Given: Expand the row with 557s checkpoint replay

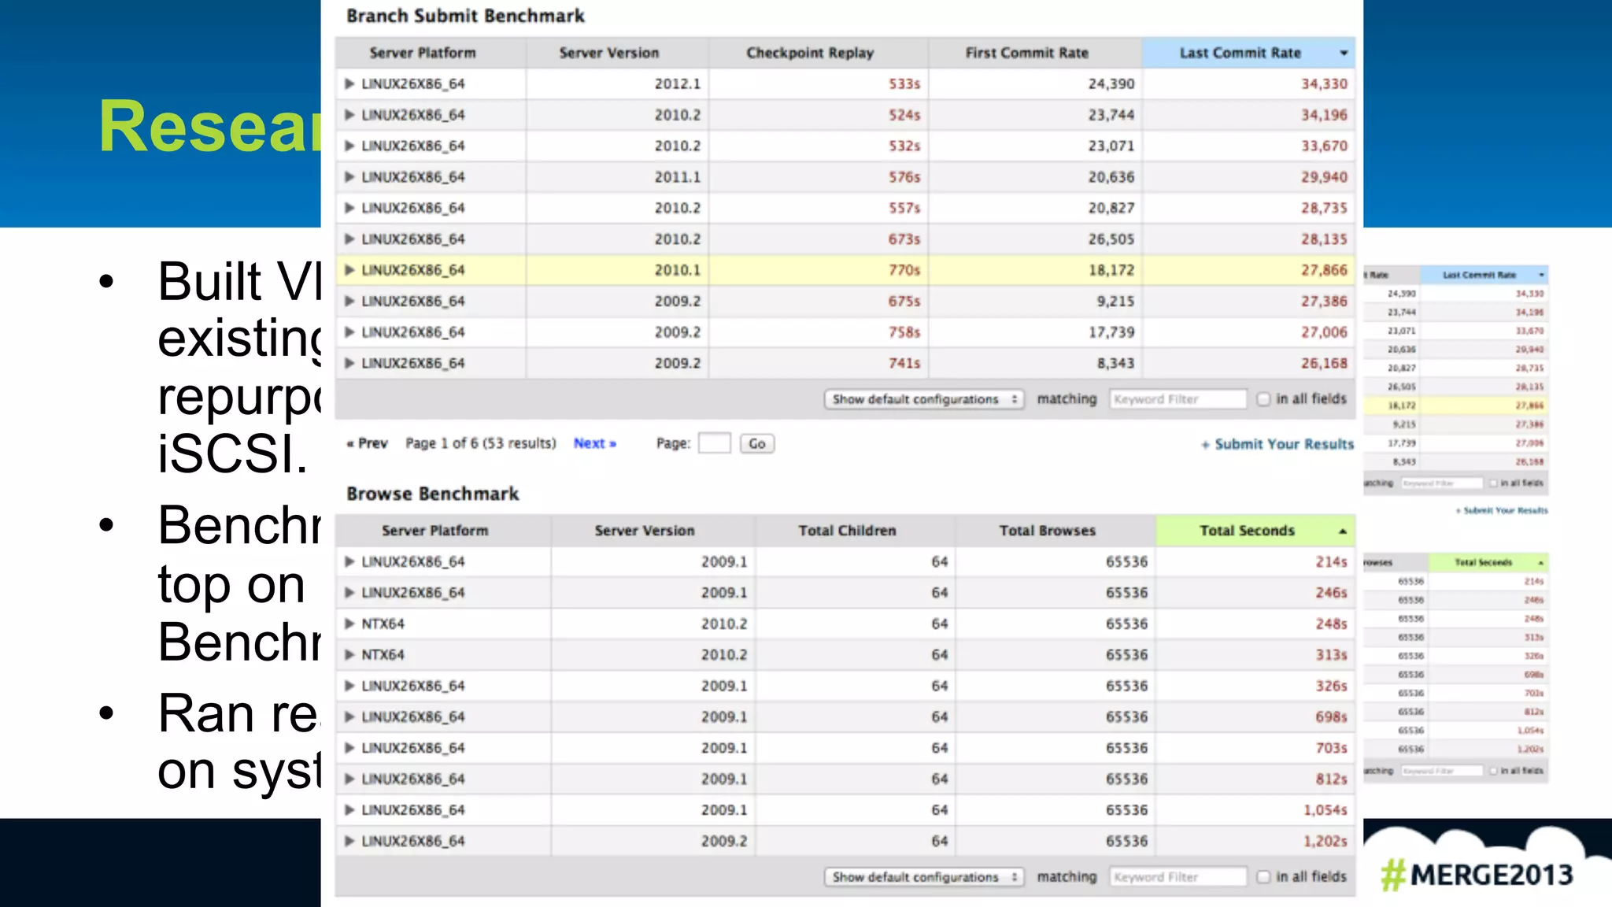Looking at the screenshot, I should click(349, 208).
